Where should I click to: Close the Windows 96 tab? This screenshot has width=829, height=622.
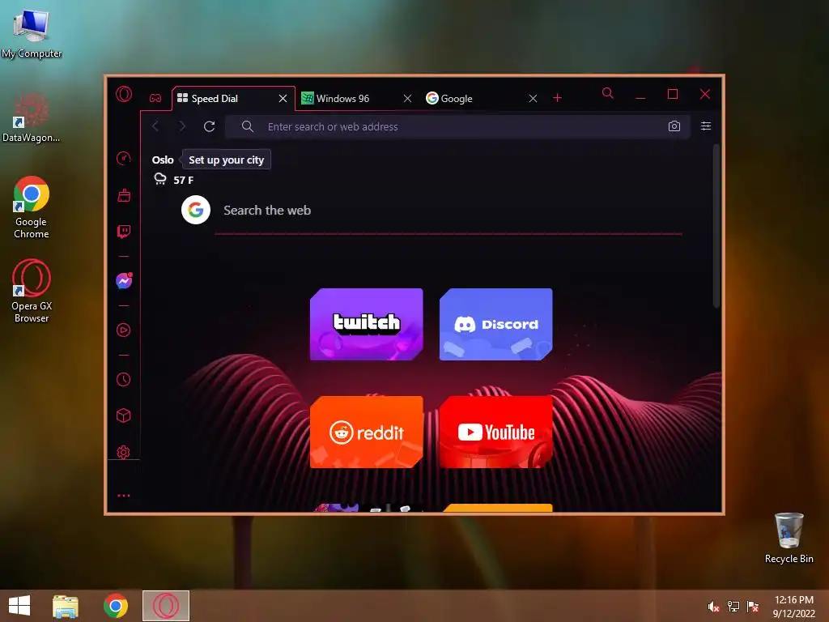[x=408, y=98]
